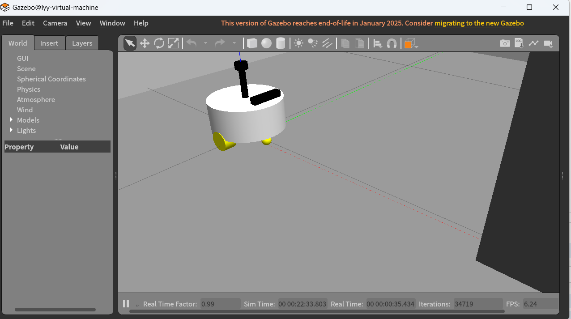Viewport: 571px width, 319px height.
Task: Add a point light
Action: click(x=298, y=43)
